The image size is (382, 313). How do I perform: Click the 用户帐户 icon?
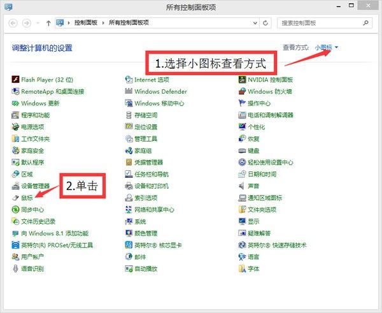coord(15,257)
